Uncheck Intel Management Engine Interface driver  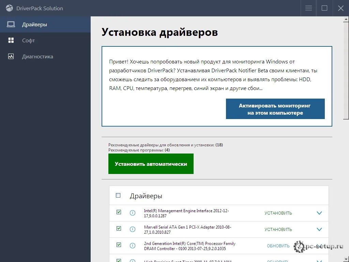pyautogui.click(x=119, y=212)
